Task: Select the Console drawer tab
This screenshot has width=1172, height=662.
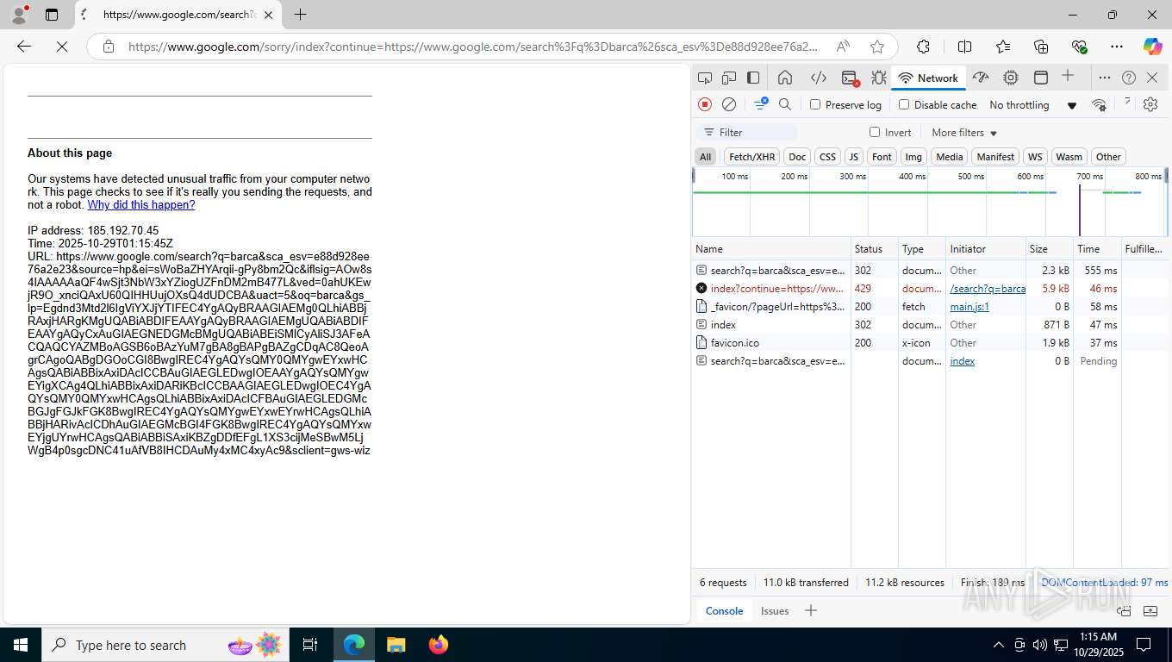Action: (724, 610)
